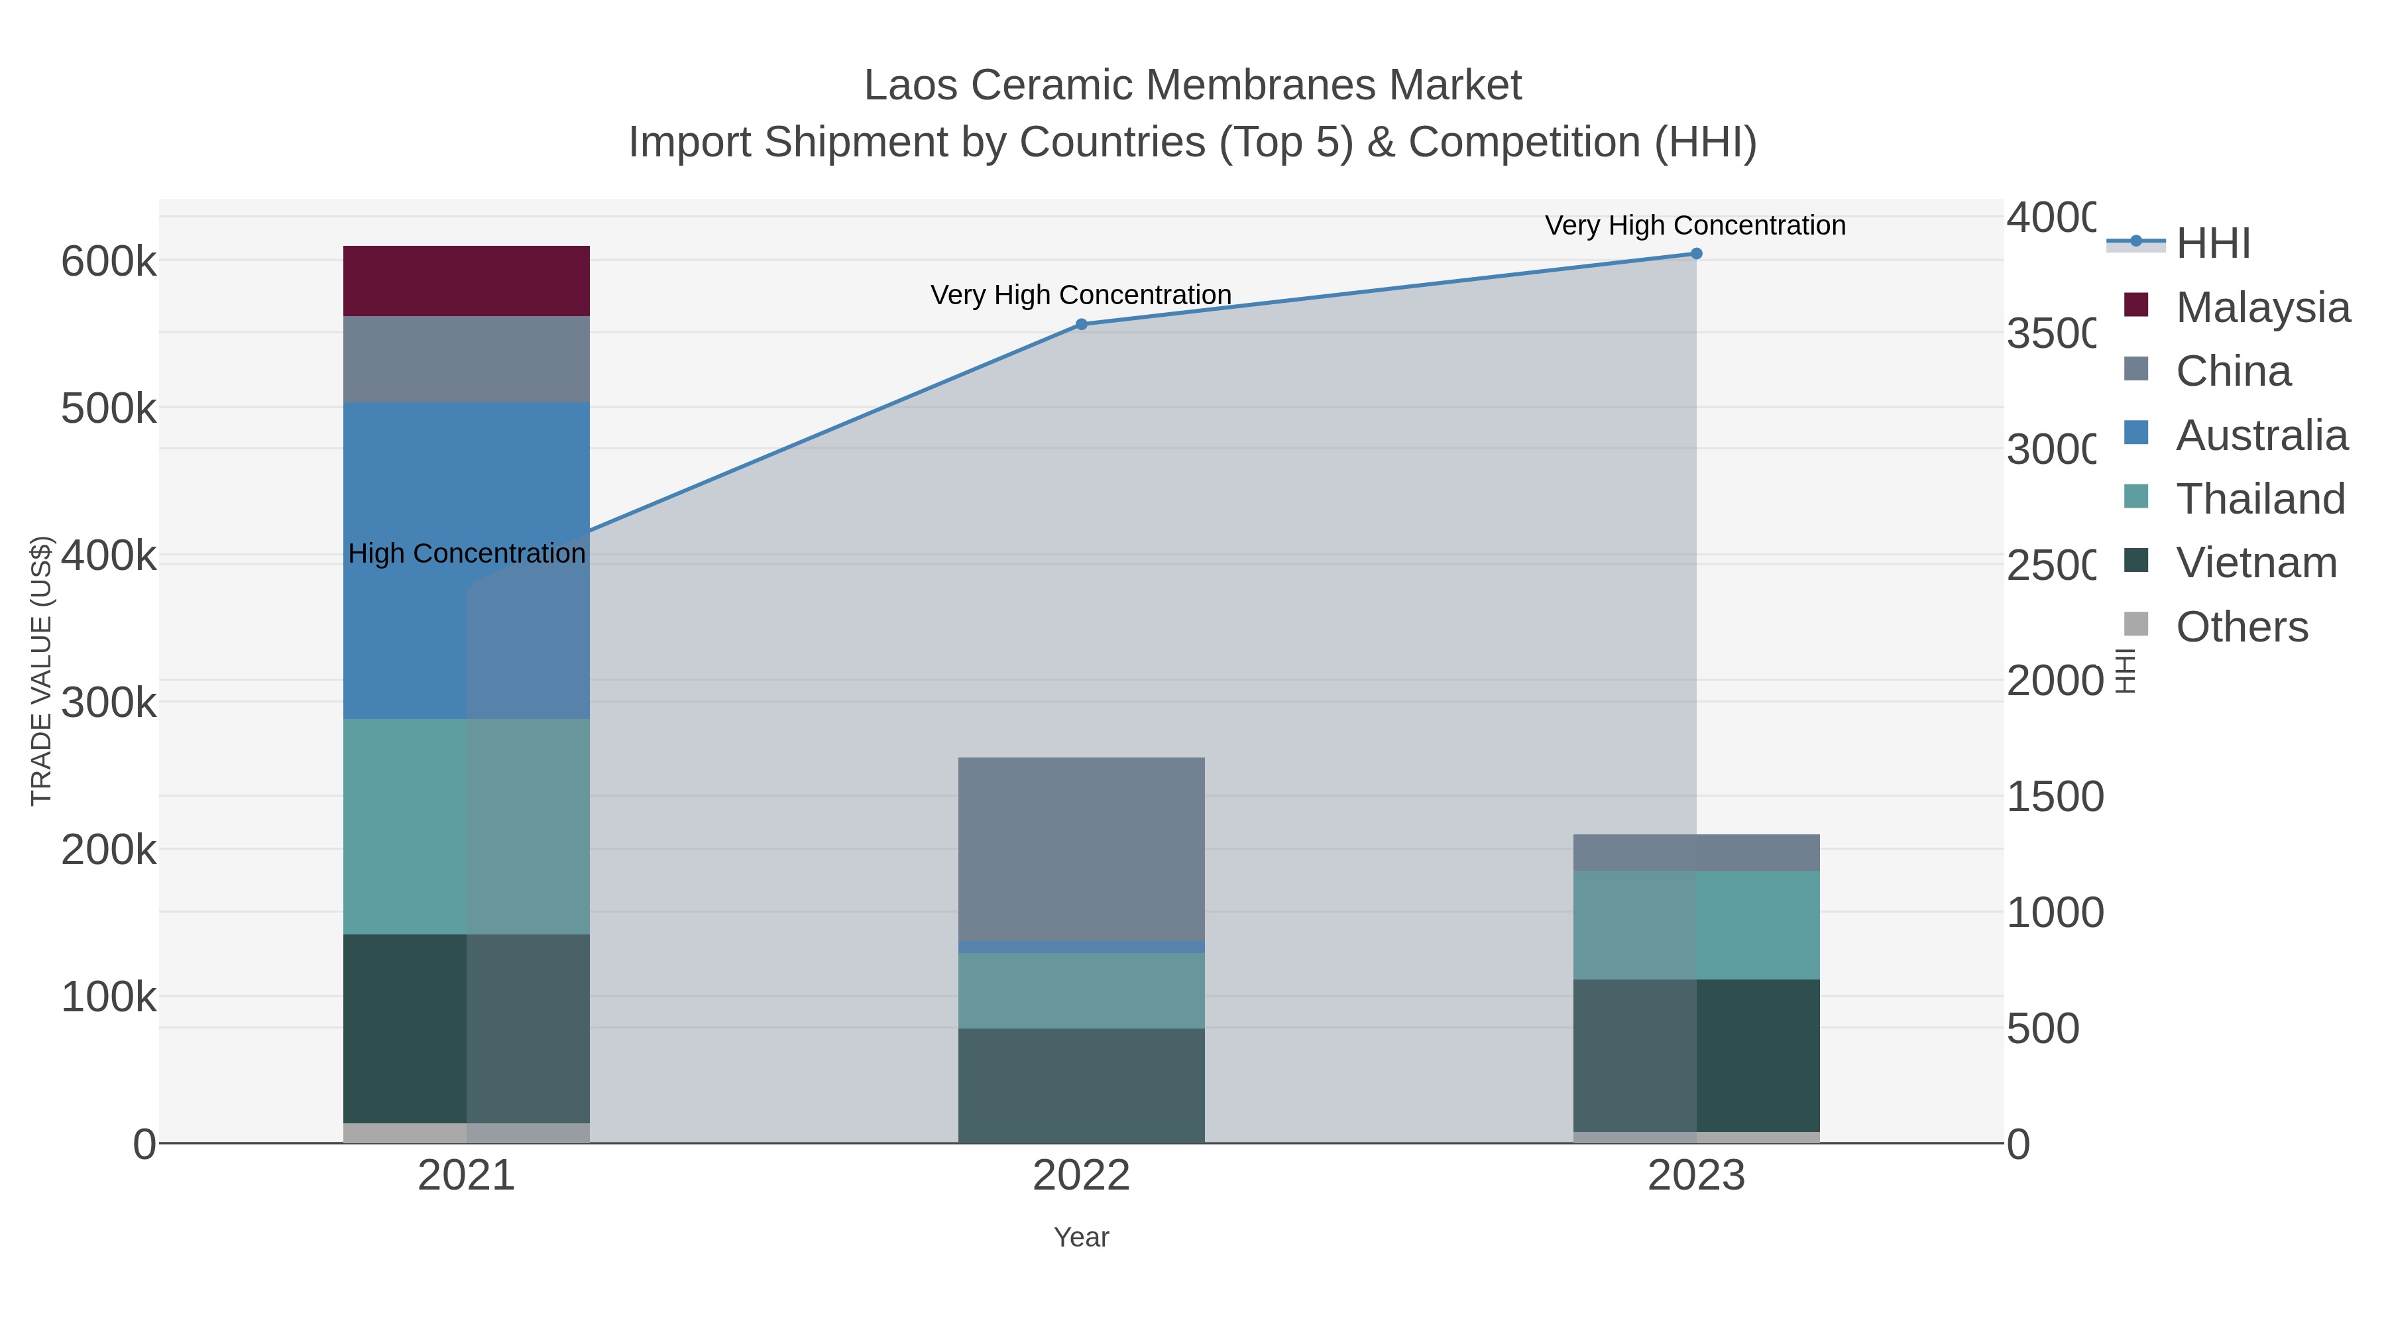The height and width of the screenshot is (1342, 2386).
Task: Click the Malaysia segment of the 2021 bar
Action: point(466,282)
